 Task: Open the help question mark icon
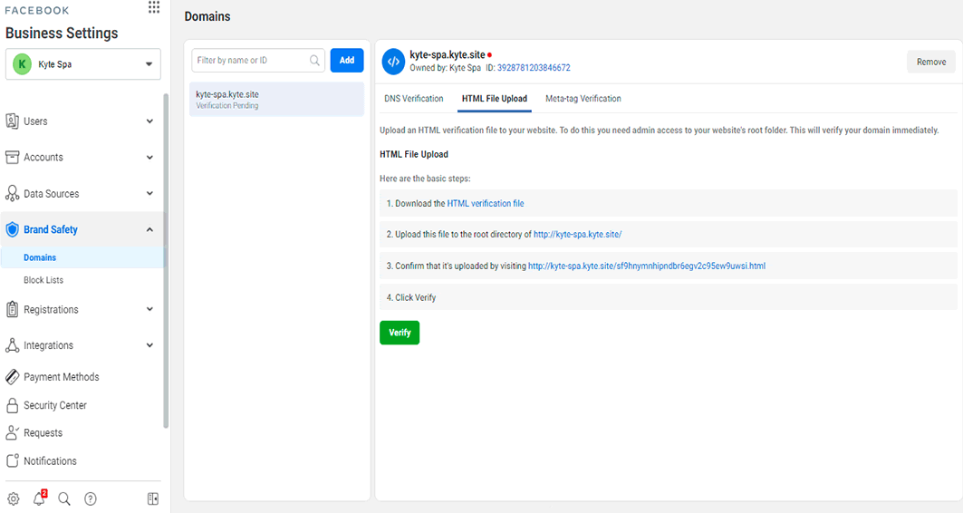[91, 498]
